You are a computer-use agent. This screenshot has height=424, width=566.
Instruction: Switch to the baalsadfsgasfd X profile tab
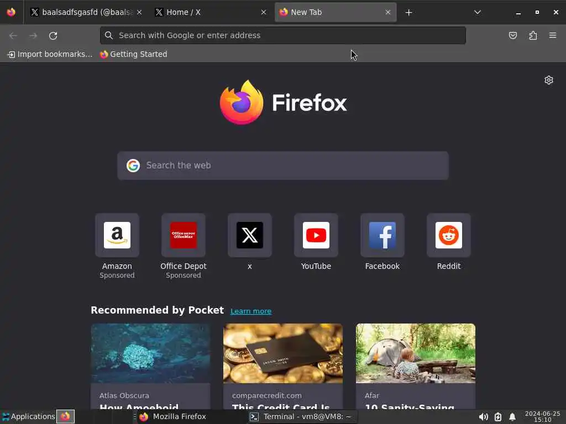(x=86, y=12)
